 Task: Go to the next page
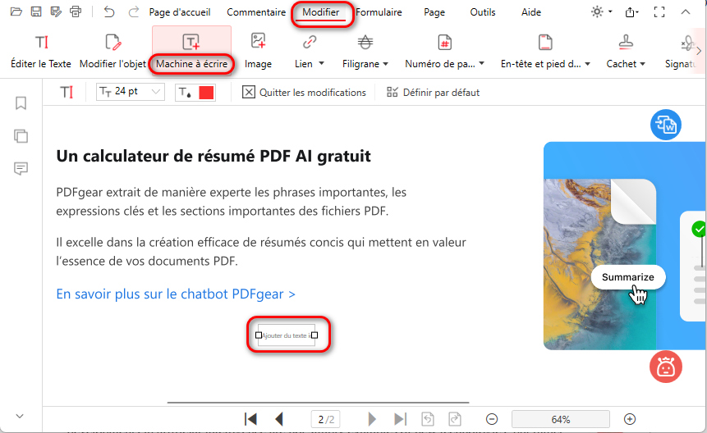372,420
